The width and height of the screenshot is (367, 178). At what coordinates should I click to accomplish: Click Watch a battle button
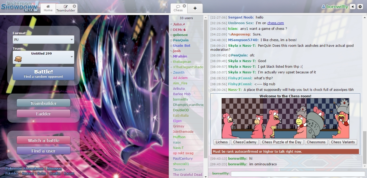click(x=44, y=140)
